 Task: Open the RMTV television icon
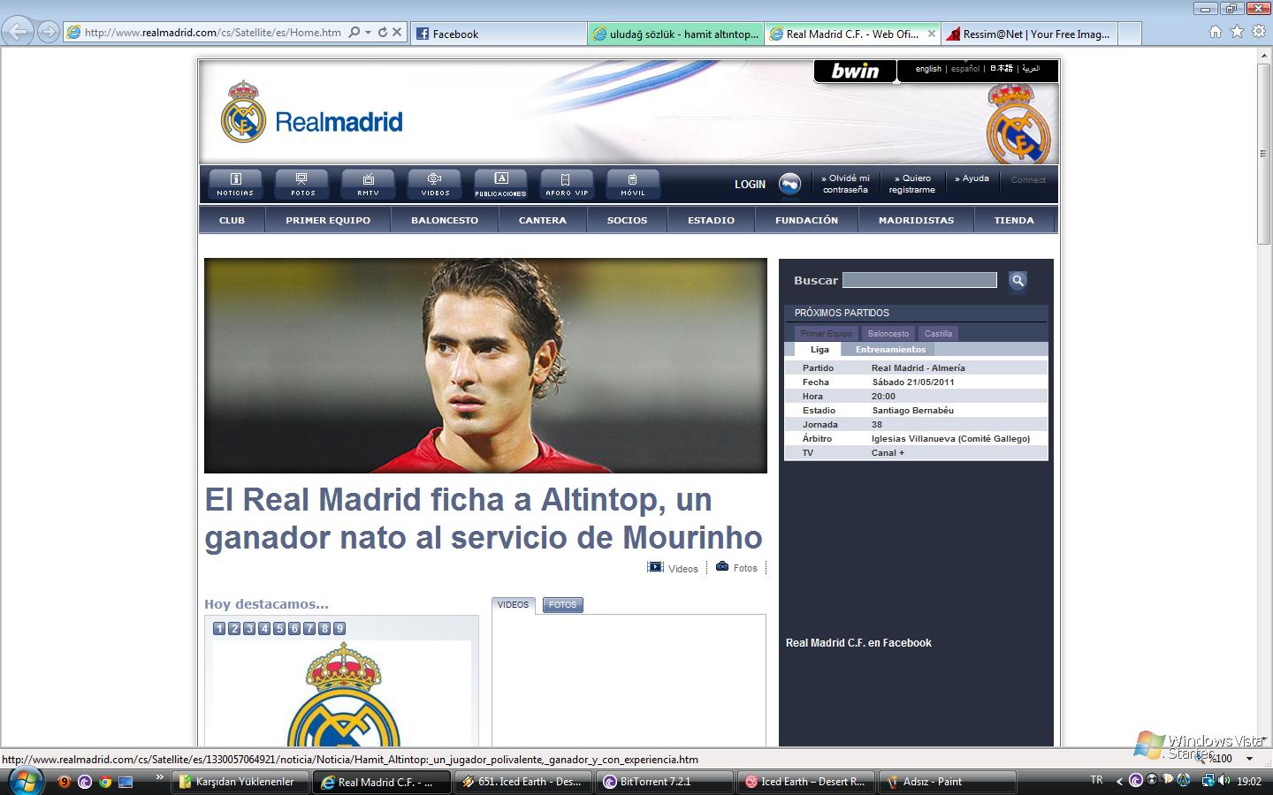tap(368, 184)
